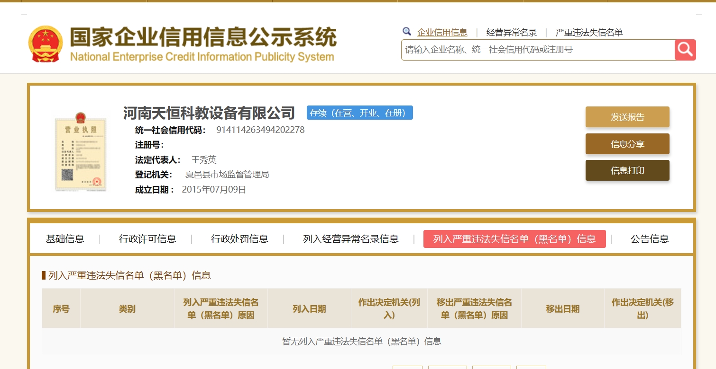Click the section heading 列入严重违法失信名单（黑名单）信息
This screenshot has width=716, height=369.
pos(129,275)
